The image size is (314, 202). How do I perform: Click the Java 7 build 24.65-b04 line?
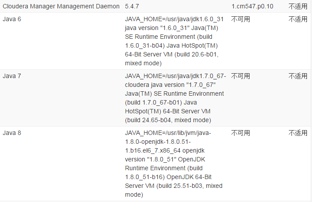click(x=168, y=120)
